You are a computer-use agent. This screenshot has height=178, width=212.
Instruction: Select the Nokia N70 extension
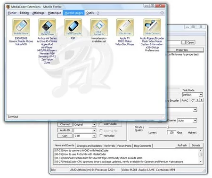pyautogui.click(x=21, y=44)
